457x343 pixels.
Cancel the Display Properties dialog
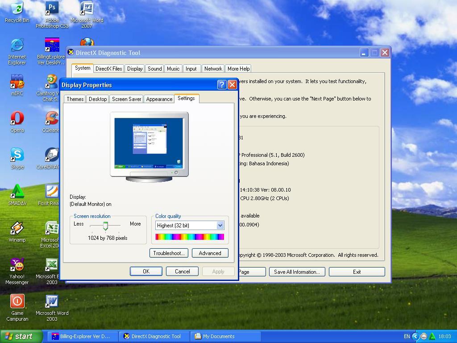[182, 271]
